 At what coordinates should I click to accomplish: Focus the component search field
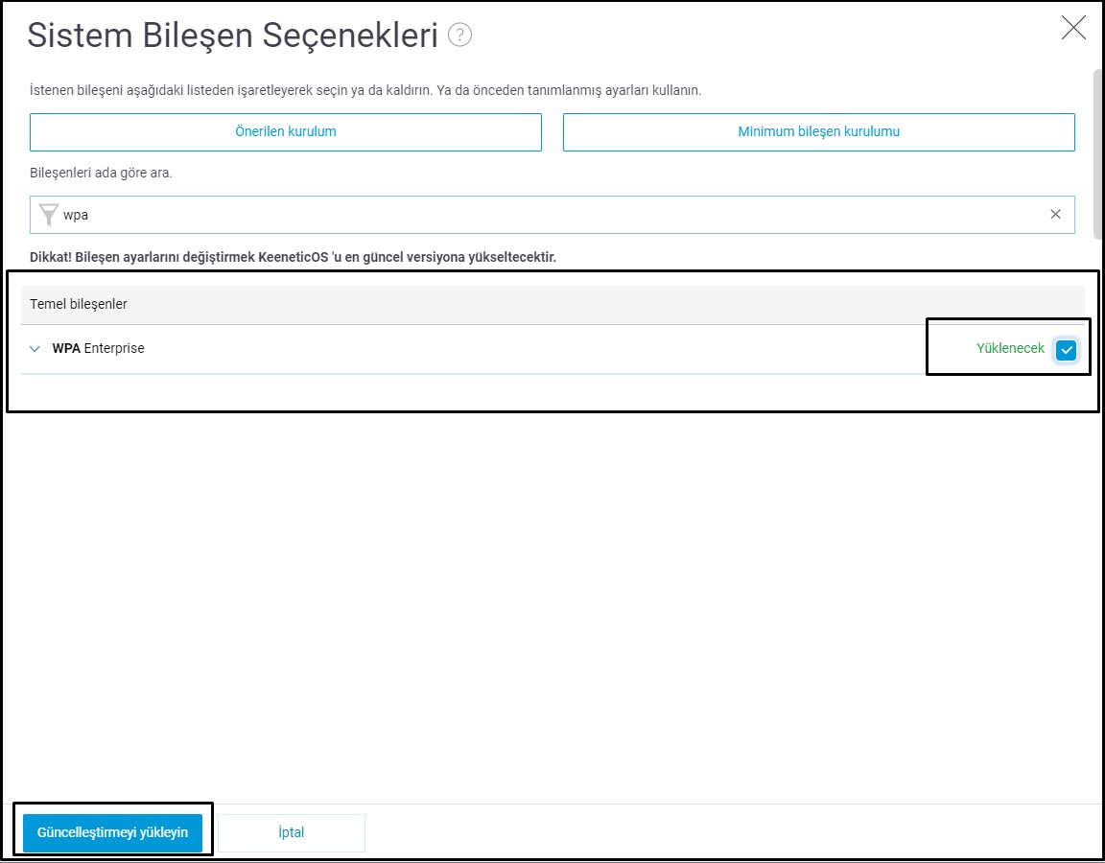click(552, 215)
